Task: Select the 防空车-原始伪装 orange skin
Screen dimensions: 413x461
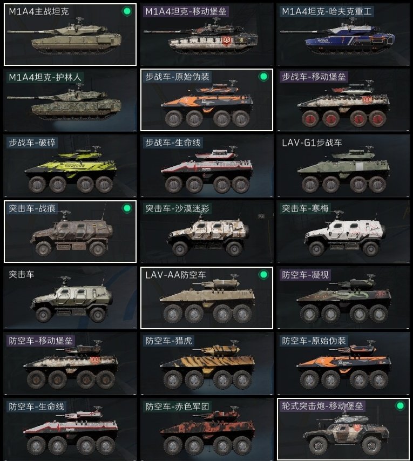Action: pyautogui.click(x=343, y=363)
